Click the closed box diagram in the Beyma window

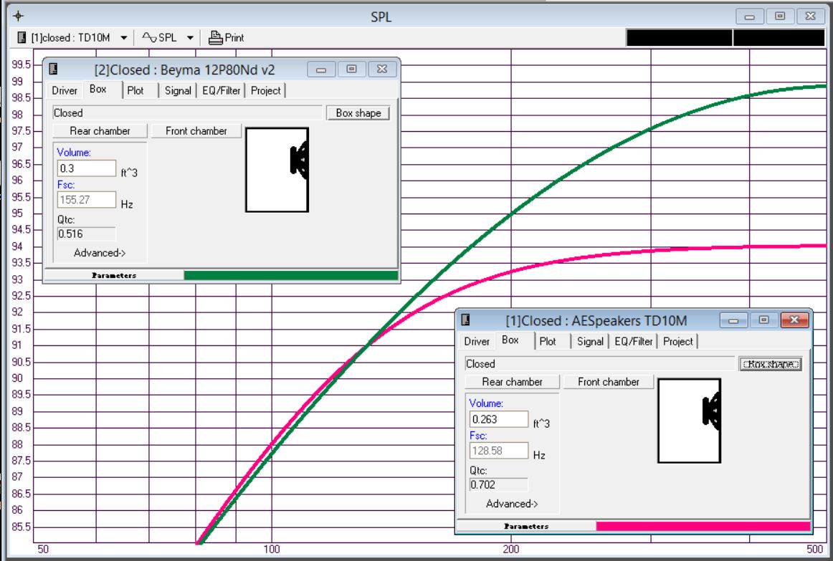(277, 170)
